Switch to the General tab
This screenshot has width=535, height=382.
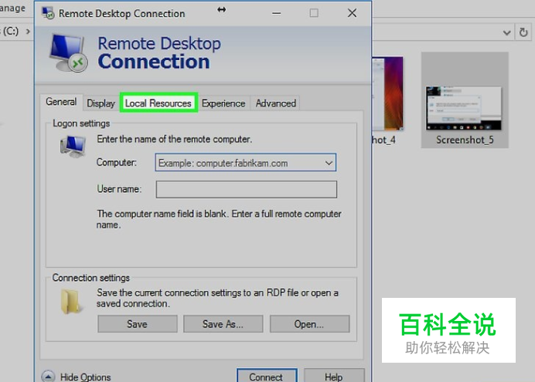click(61, 102)
